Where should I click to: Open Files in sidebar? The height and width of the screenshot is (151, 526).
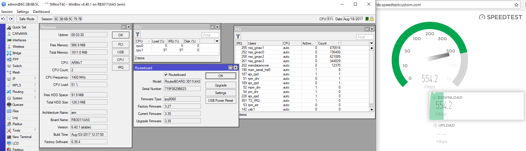(x=16, y=111)
